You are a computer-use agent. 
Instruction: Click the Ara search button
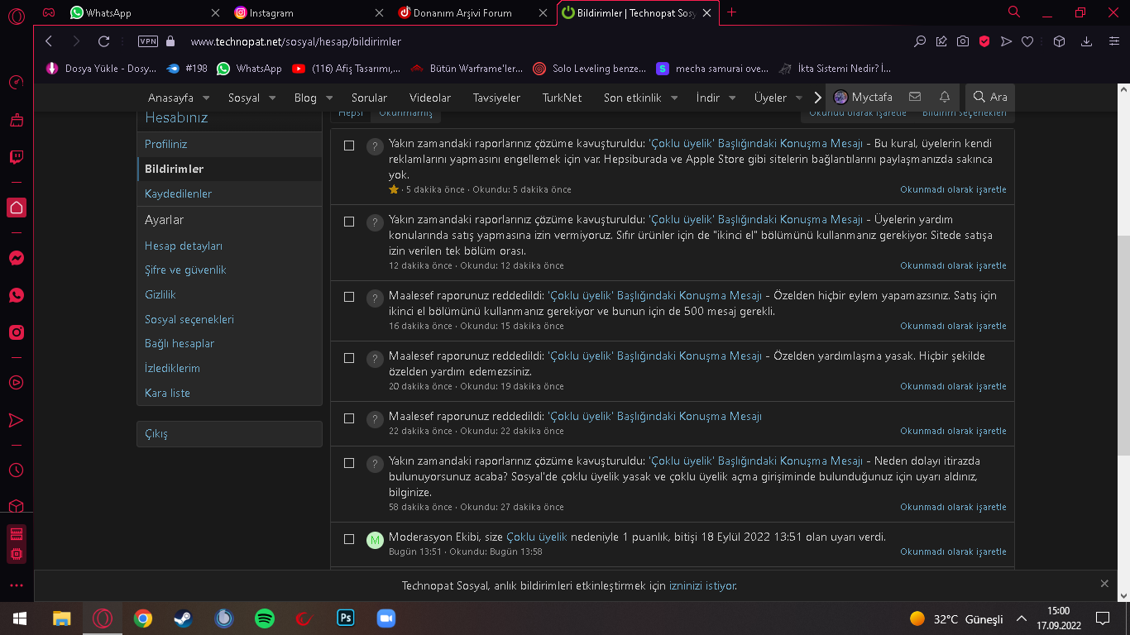989,97
